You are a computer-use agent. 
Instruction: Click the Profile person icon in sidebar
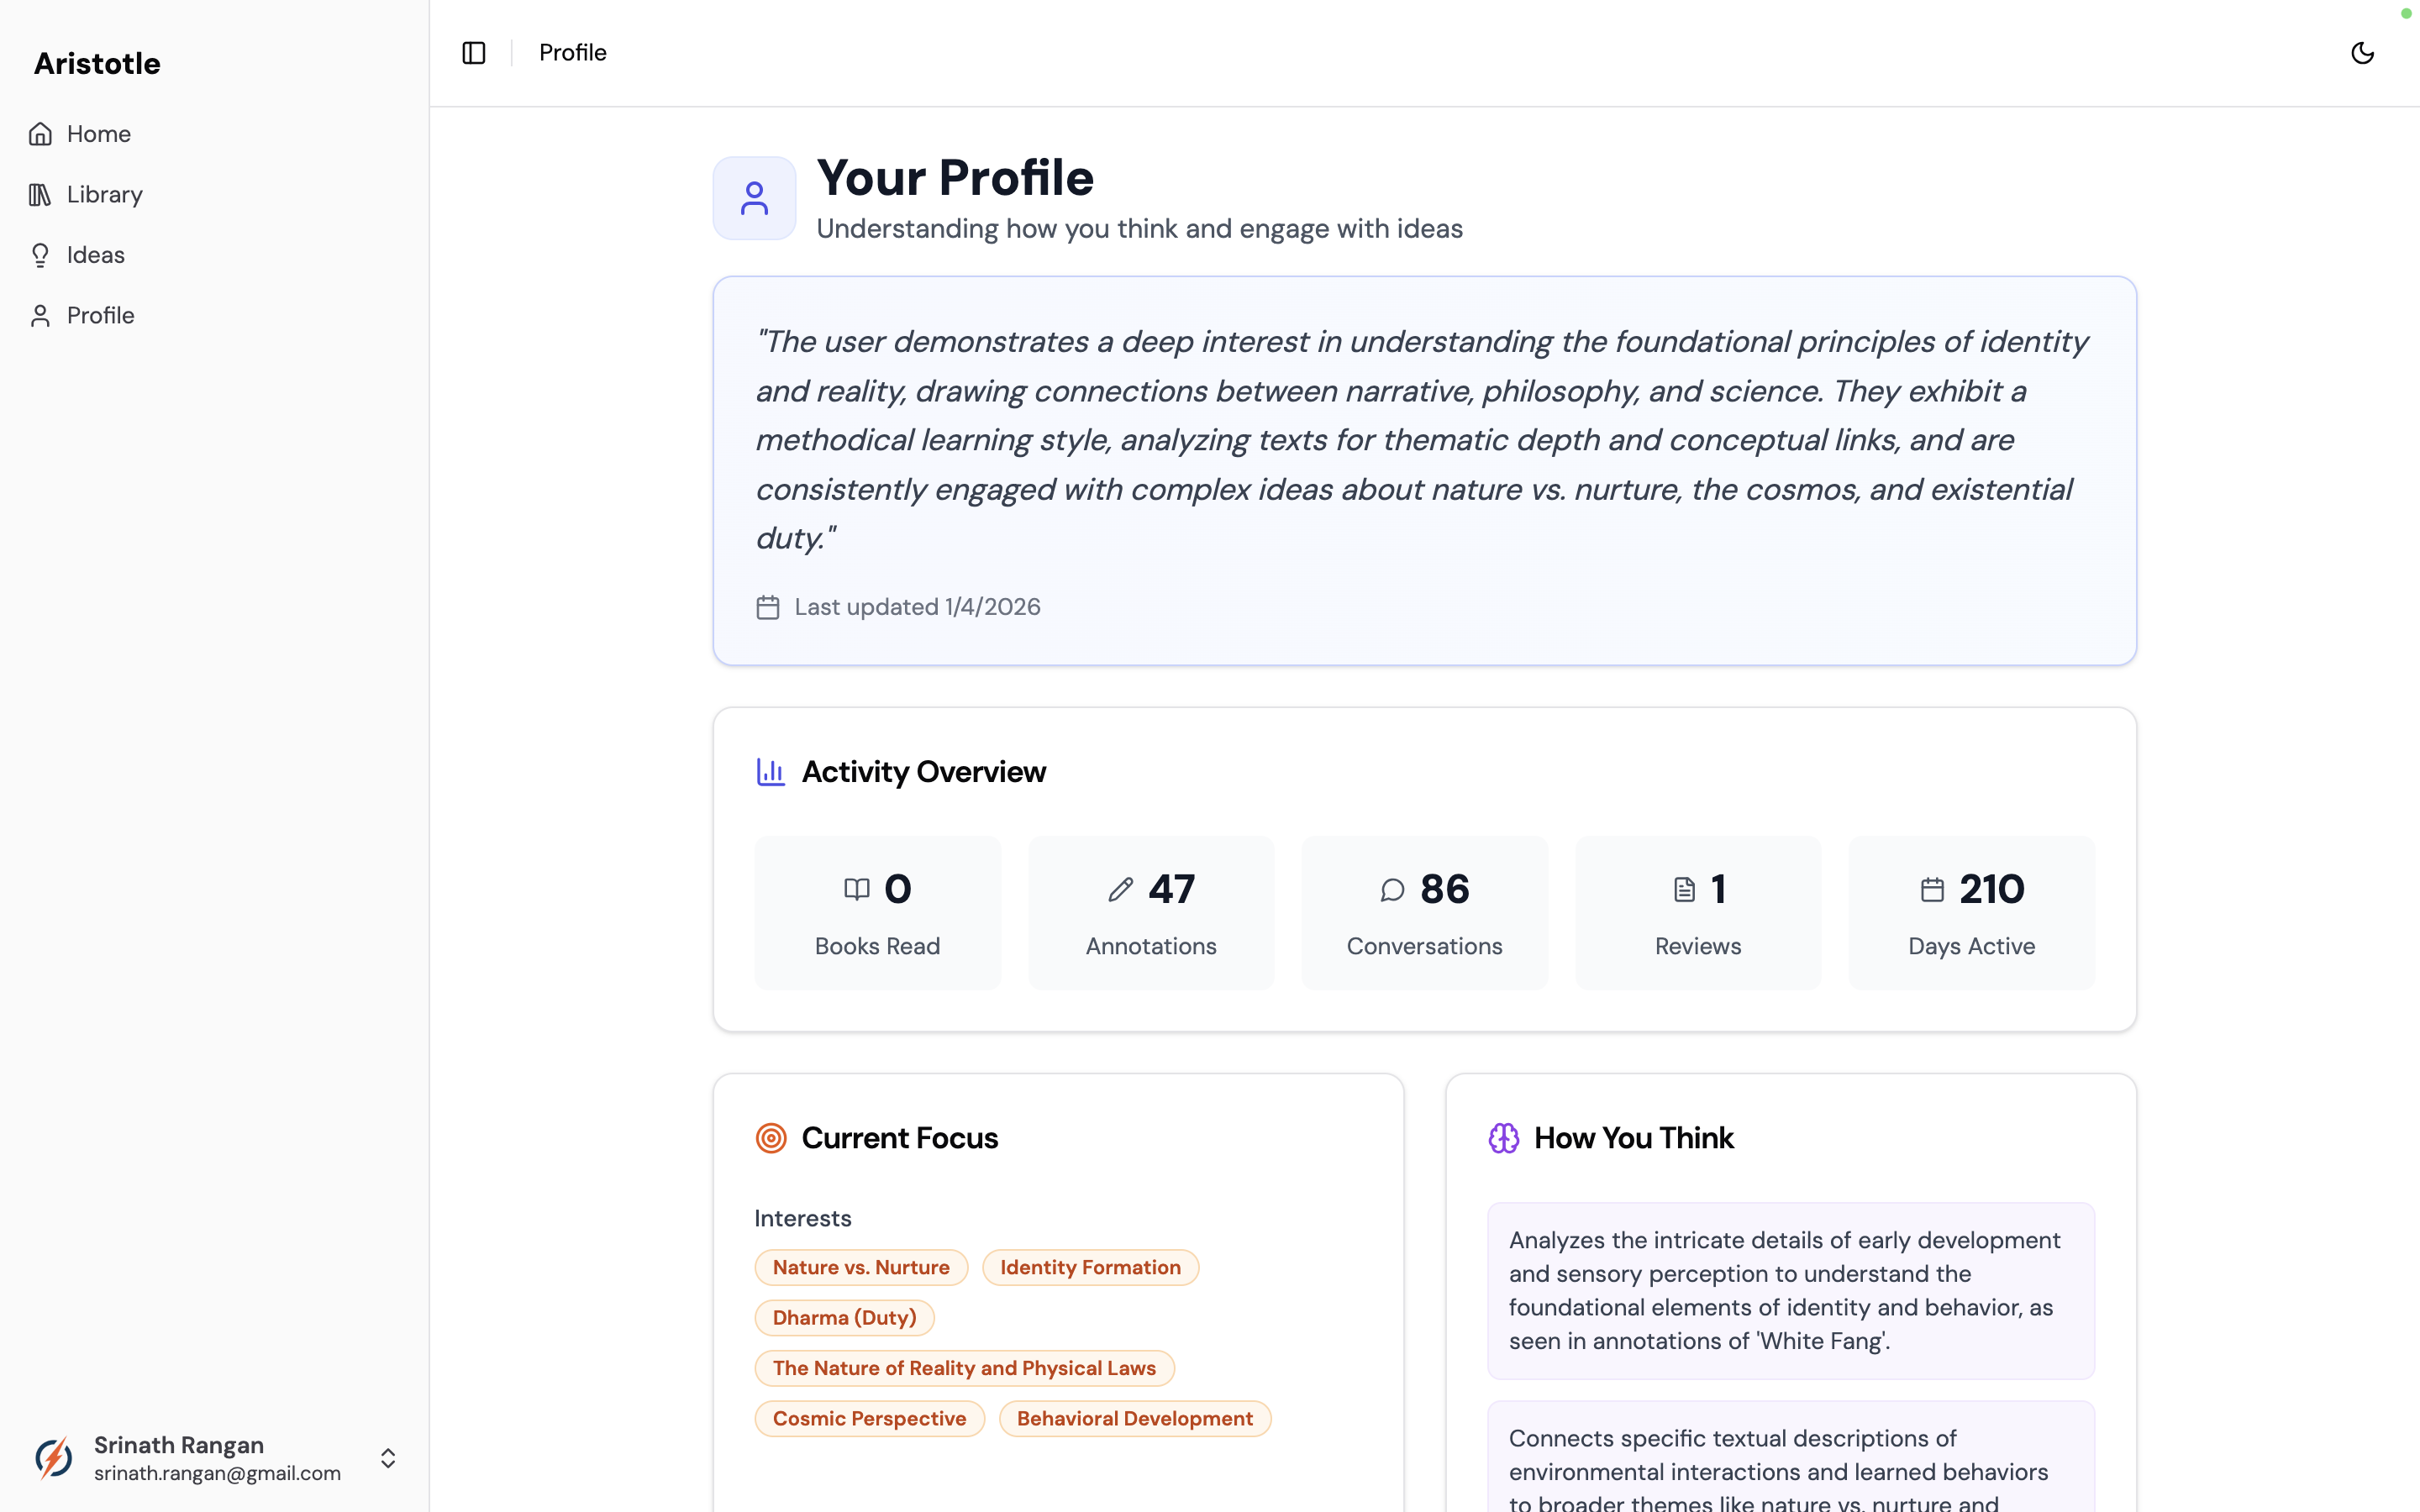(x=40, y=316)
